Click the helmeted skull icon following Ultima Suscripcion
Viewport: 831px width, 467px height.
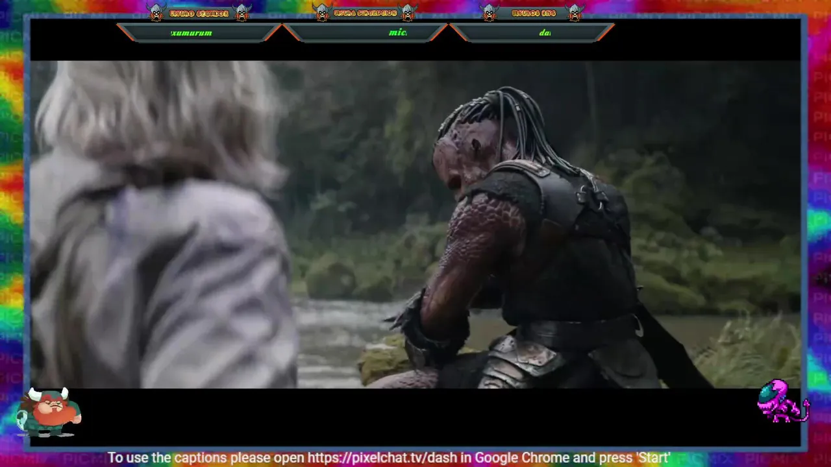(x=408, y=12)
